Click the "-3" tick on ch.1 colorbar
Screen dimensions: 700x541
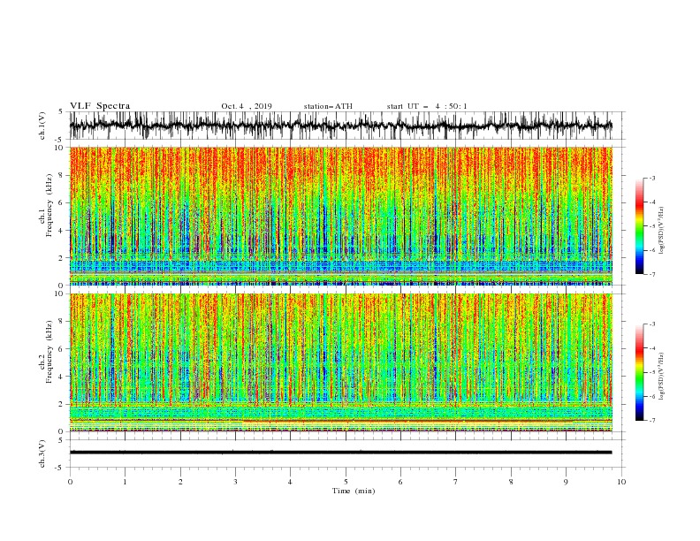tap(652, 178)
